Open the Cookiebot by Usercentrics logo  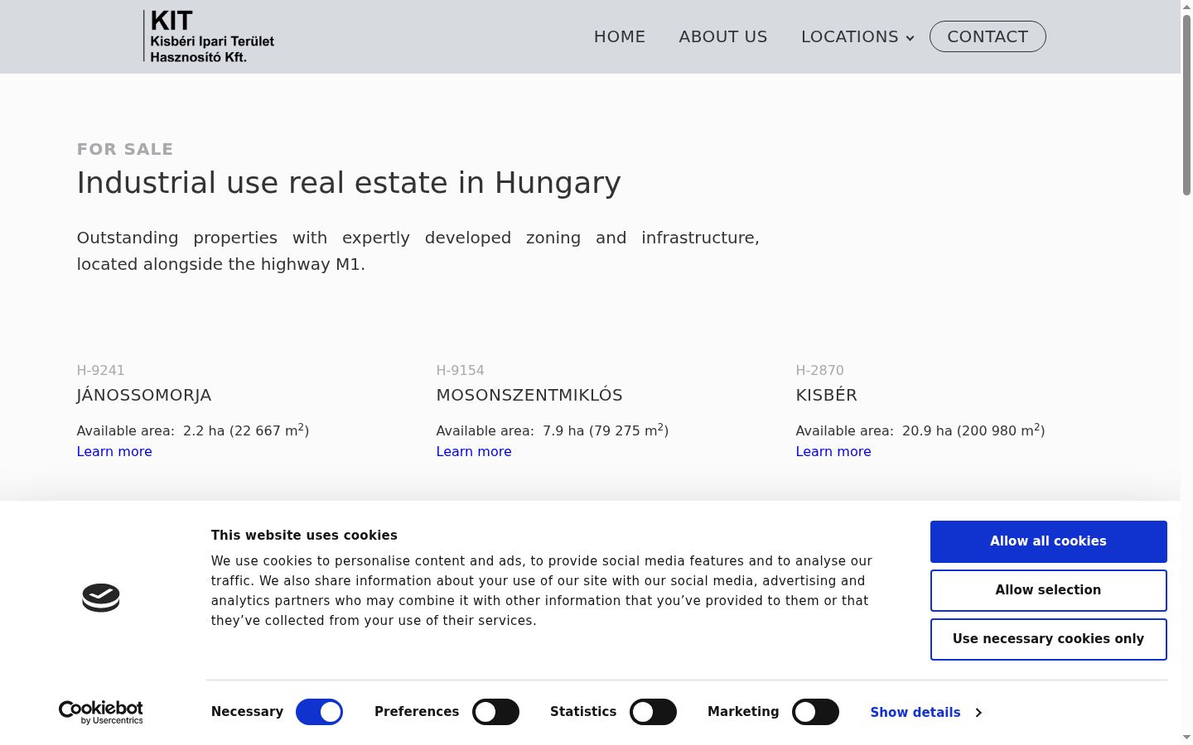[x=101, y=713]
